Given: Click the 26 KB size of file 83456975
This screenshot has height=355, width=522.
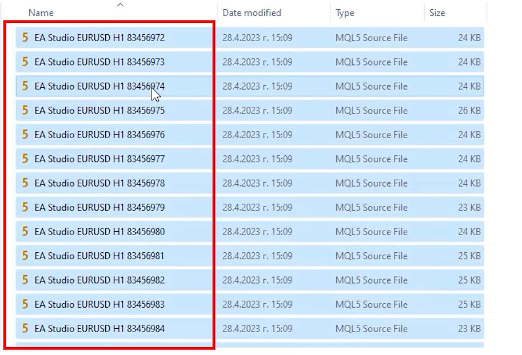Looking at the screenshot, I should [469, 110].
